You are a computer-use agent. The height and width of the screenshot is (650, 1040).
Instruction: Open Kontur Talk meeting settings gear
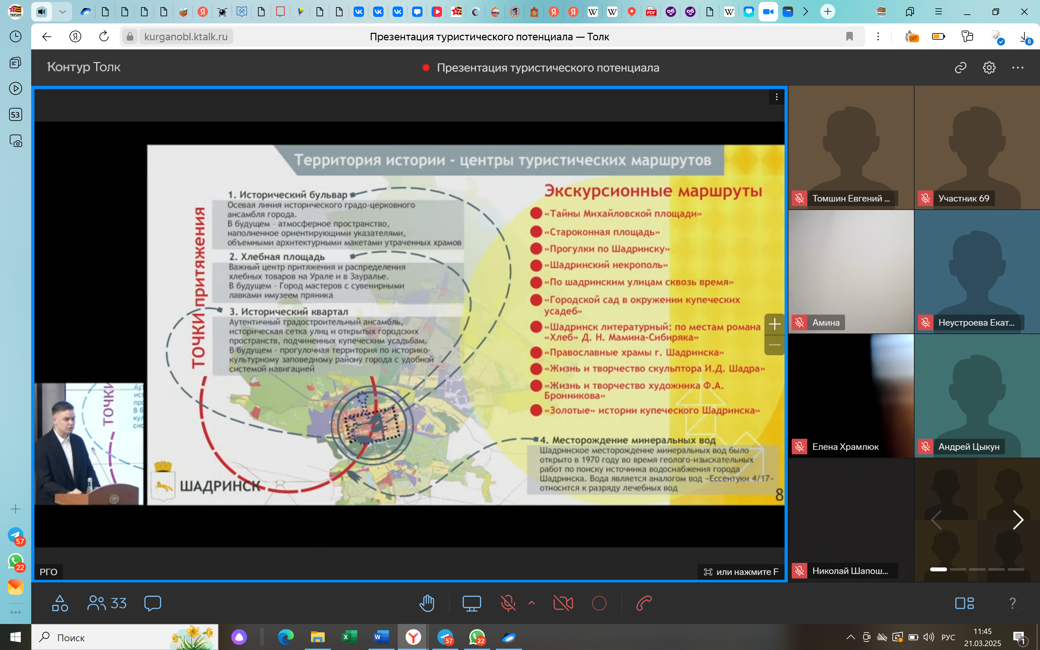(x=989, y=68)
